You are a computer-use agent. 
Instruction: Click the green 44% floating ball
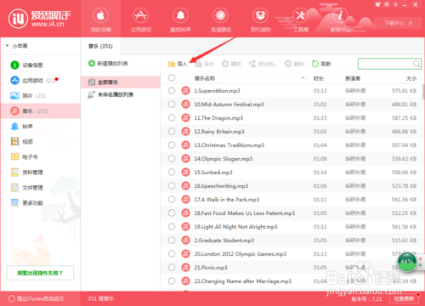[407, 262]
